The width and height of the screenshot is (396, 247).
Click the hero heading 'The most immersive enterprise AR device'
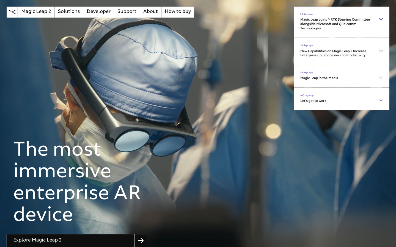pyautogui.click(x=77, y=181)
